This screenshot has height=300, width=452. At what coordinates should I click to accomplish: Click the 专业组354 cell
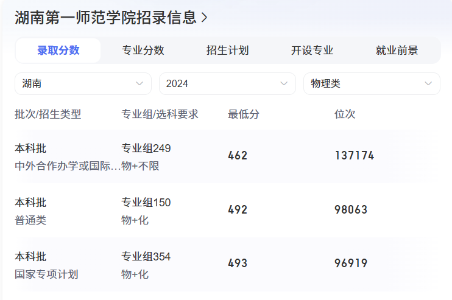(146, 257)
